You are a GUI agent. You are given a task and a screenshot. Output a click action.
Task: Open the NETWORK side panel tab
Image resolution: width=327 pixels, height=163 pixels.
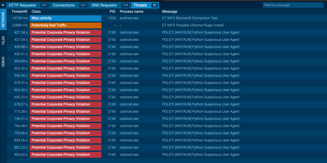click(x=3, y=19)
